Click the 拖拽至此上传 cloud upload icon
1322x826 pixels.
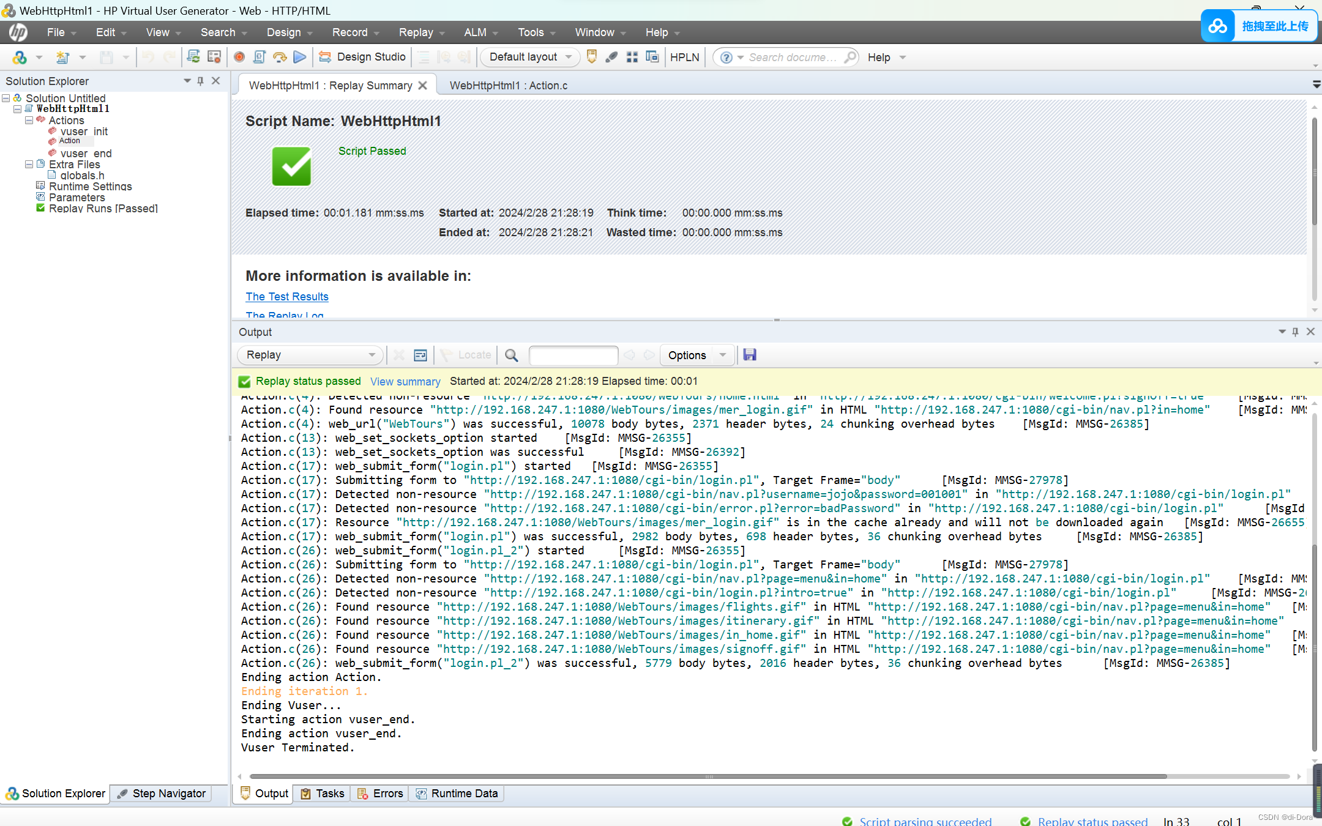click(x=1218, y=26)
